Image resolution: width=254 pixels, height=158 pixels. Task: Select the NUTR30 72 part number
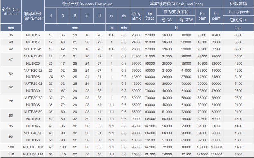tap(33, 98)
